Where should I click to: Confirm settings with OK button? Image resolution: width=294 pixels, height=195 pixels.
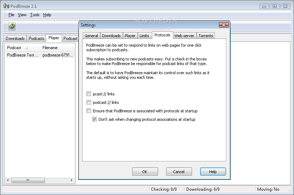145,172
